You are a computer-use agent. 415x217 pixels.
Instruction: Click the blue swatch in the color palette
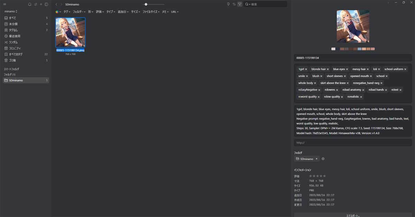coord(360,49)
